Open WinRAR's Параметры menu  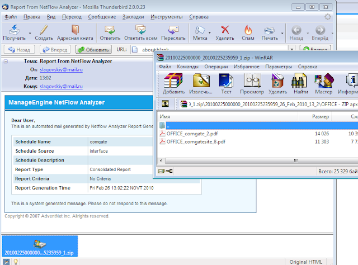pos(279,67)
